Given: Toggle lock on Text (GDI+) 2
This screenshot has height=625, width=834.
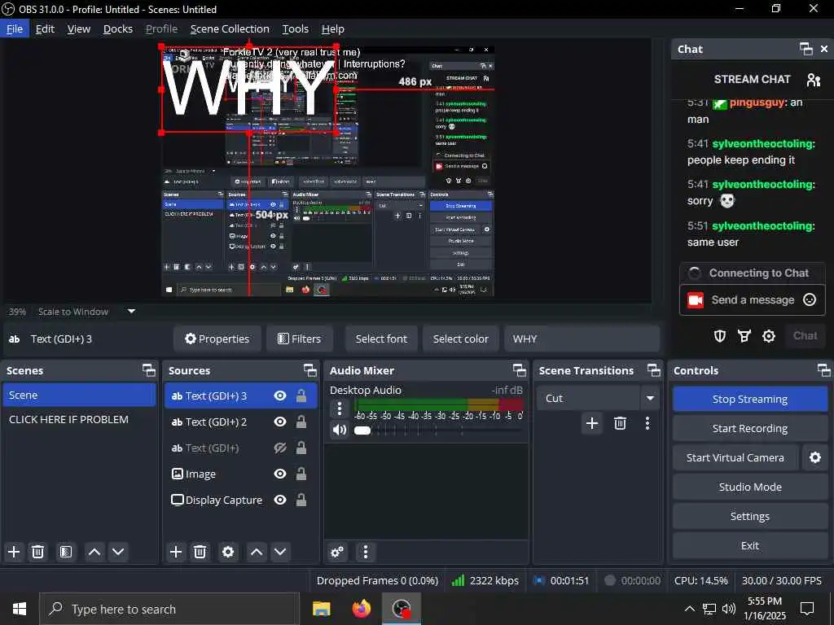Looking at the screenshot, I should (301, 422).
